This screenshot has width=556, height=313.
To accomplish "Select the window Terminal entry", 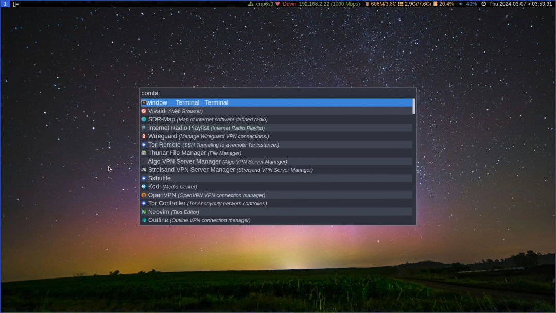I will click(x=276, y=102).
